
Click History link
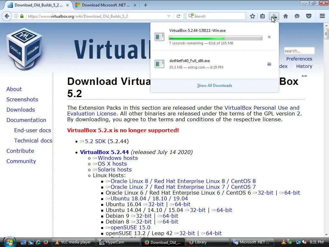(x=304, y=66)
